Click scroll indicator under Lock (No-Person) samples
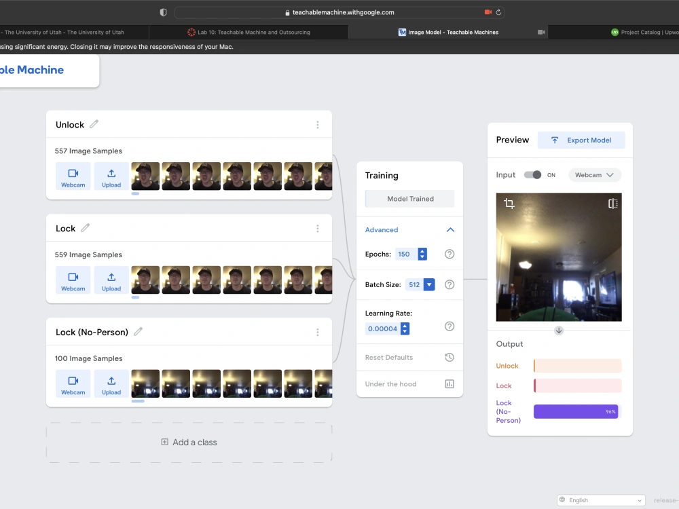This screenshot has width=679, height=509. (x=138, y=401)
